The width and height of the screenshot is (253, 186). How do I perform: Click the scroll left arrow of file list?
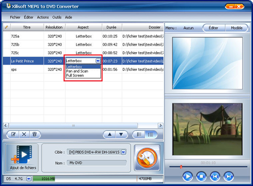pyautogui.click(x=6, y=125)
